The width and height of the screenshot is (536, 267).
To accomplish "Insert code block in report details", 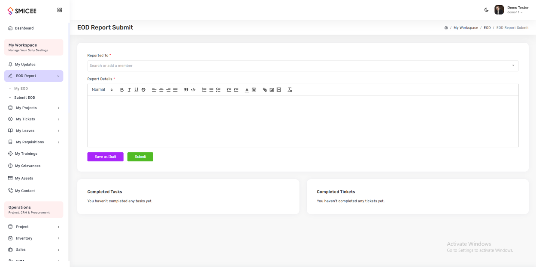I will 193,90.
